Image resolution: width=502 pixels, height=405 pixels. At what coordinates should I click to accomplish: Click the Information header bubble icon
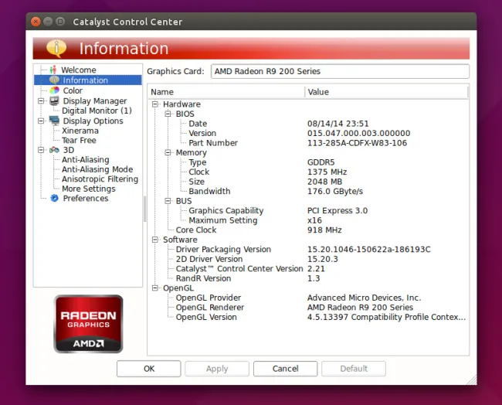pyautogui.click(x=56, y=48)
